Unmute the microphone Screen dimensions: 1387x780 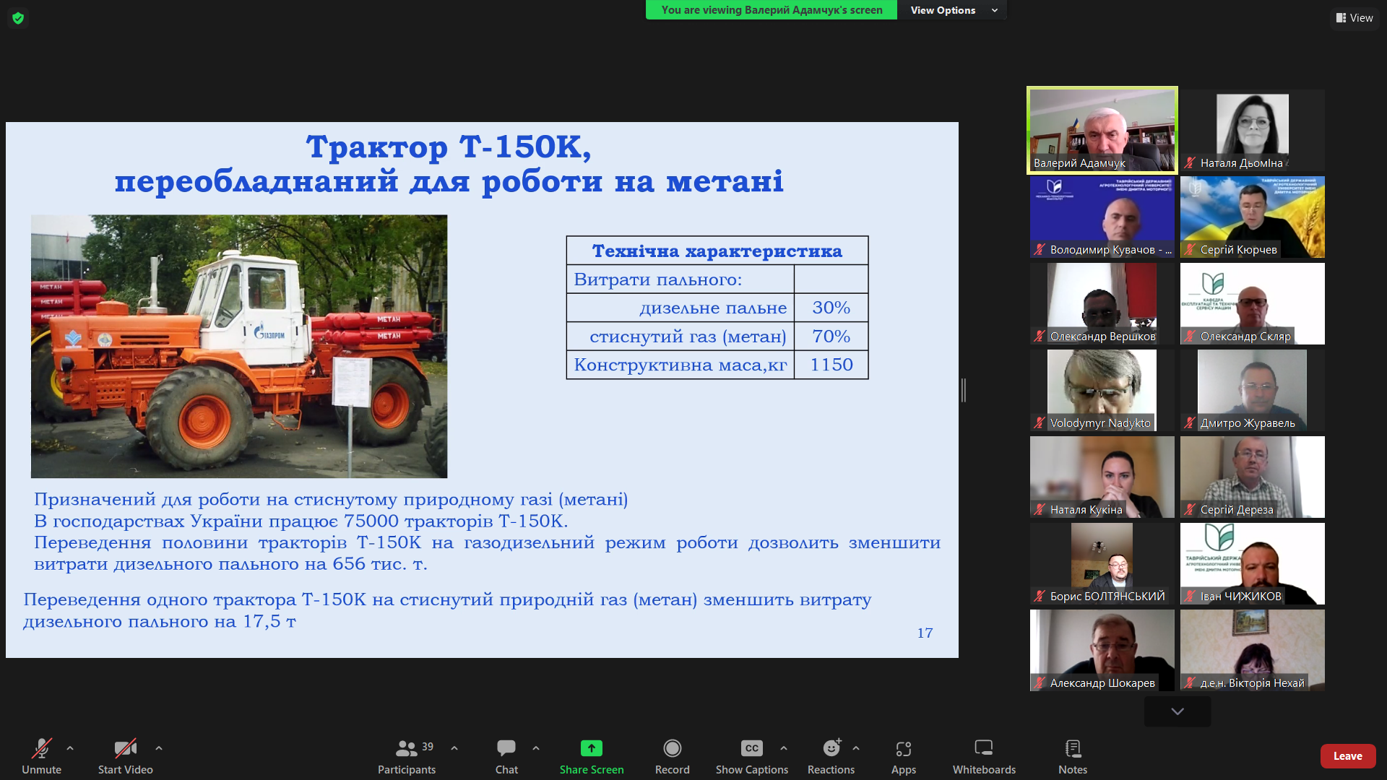[x=41, y=755]
